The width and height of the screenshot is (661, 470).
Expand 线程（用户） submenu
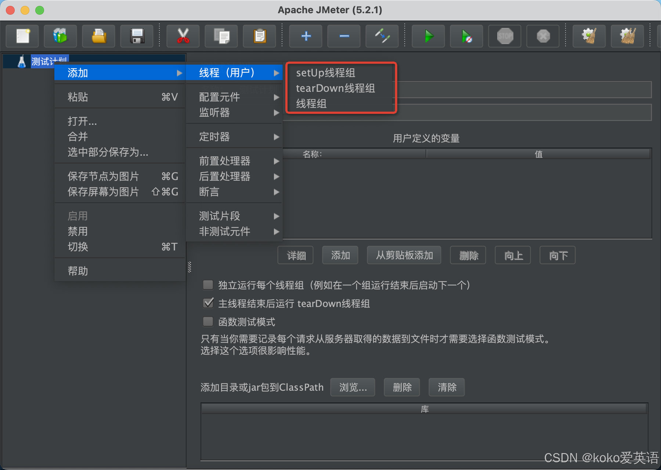click(x=234, y=73)
